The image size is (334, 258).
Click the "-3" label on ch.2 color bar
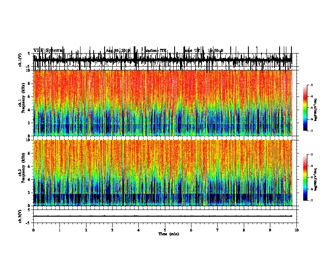tap(311, 155)
